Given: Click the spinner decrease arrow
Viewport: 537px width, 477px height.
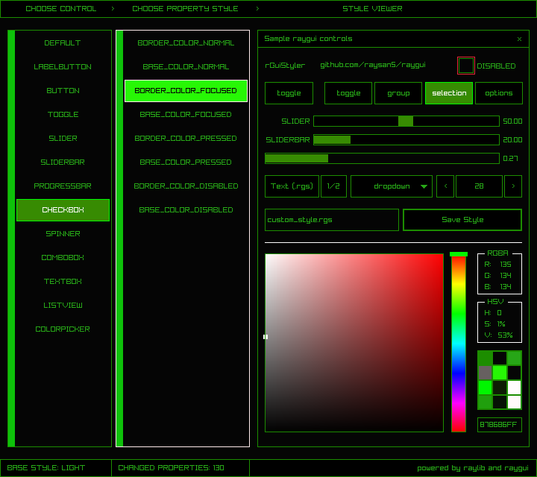Looking at the screenshot, I should pyautogui.click(x=445, y=186).
